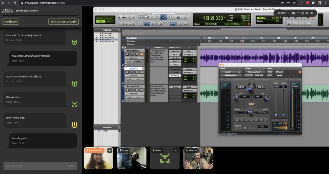
Task: Click the red target icon in Mod Delay
Action: tap(299, 72)
